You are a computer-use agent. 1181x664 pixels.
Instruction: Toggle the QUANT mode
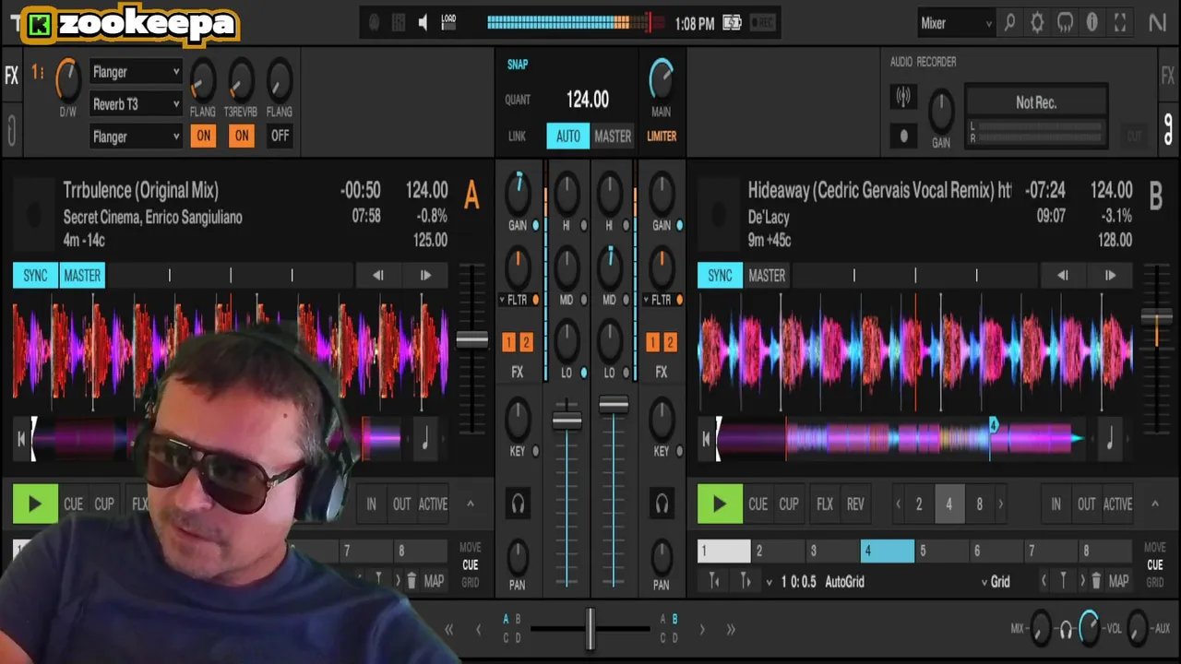pos(518,100)
